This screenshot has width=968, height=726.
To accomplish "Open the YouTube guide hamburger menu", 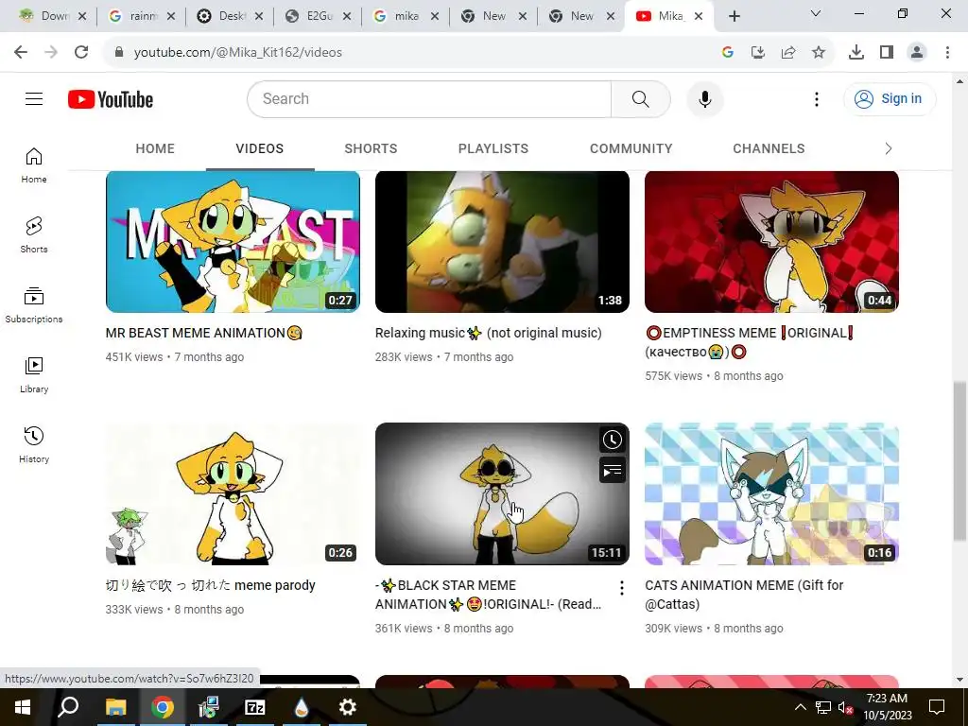I will tap(34, 98).
